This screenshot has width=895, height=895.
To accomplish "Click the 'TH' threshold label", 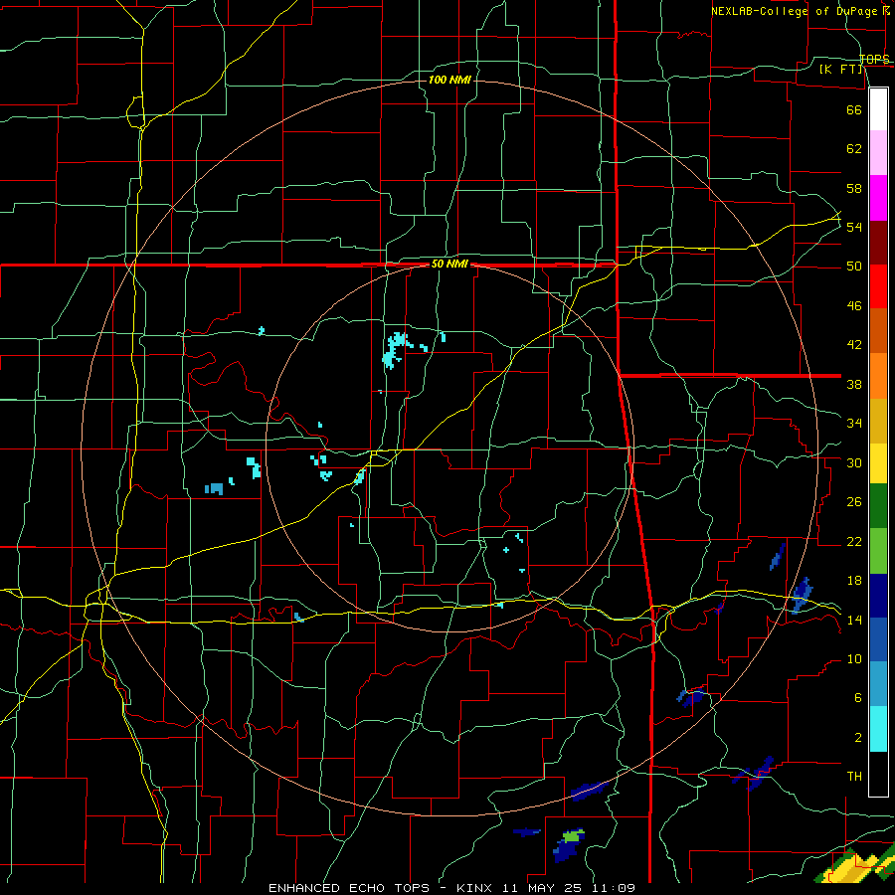I will (x=854, y=777).
